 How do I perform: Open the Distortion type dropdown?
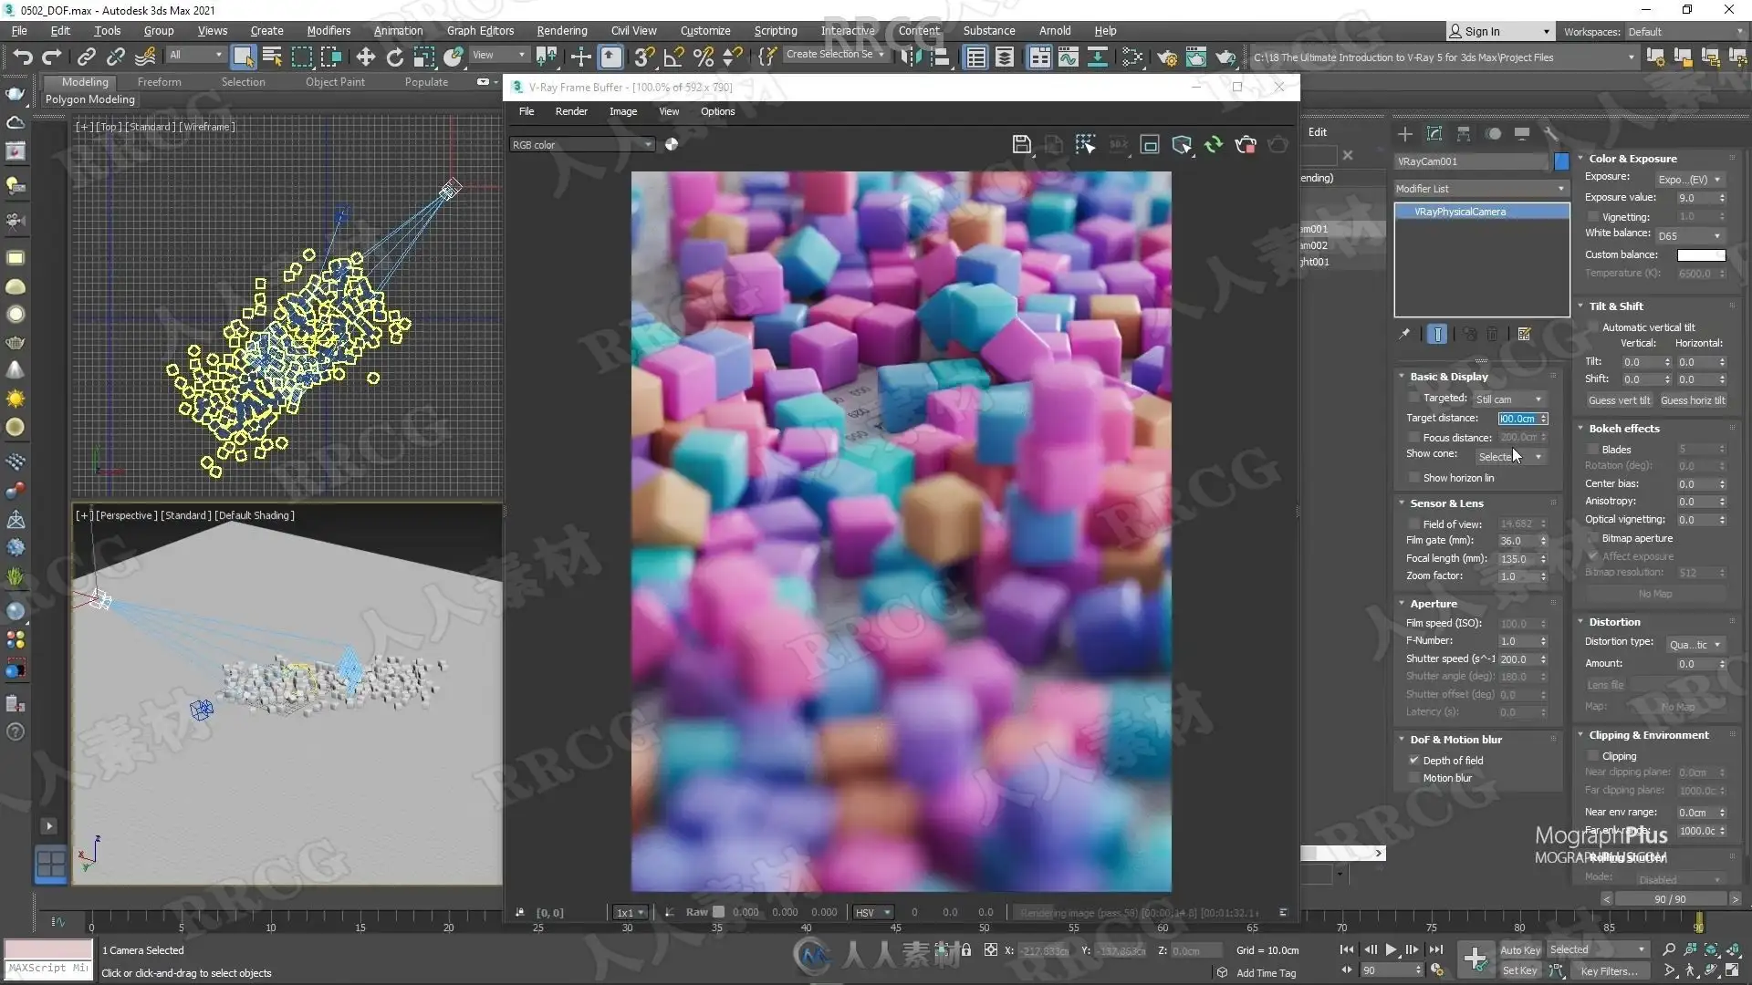1695,645
